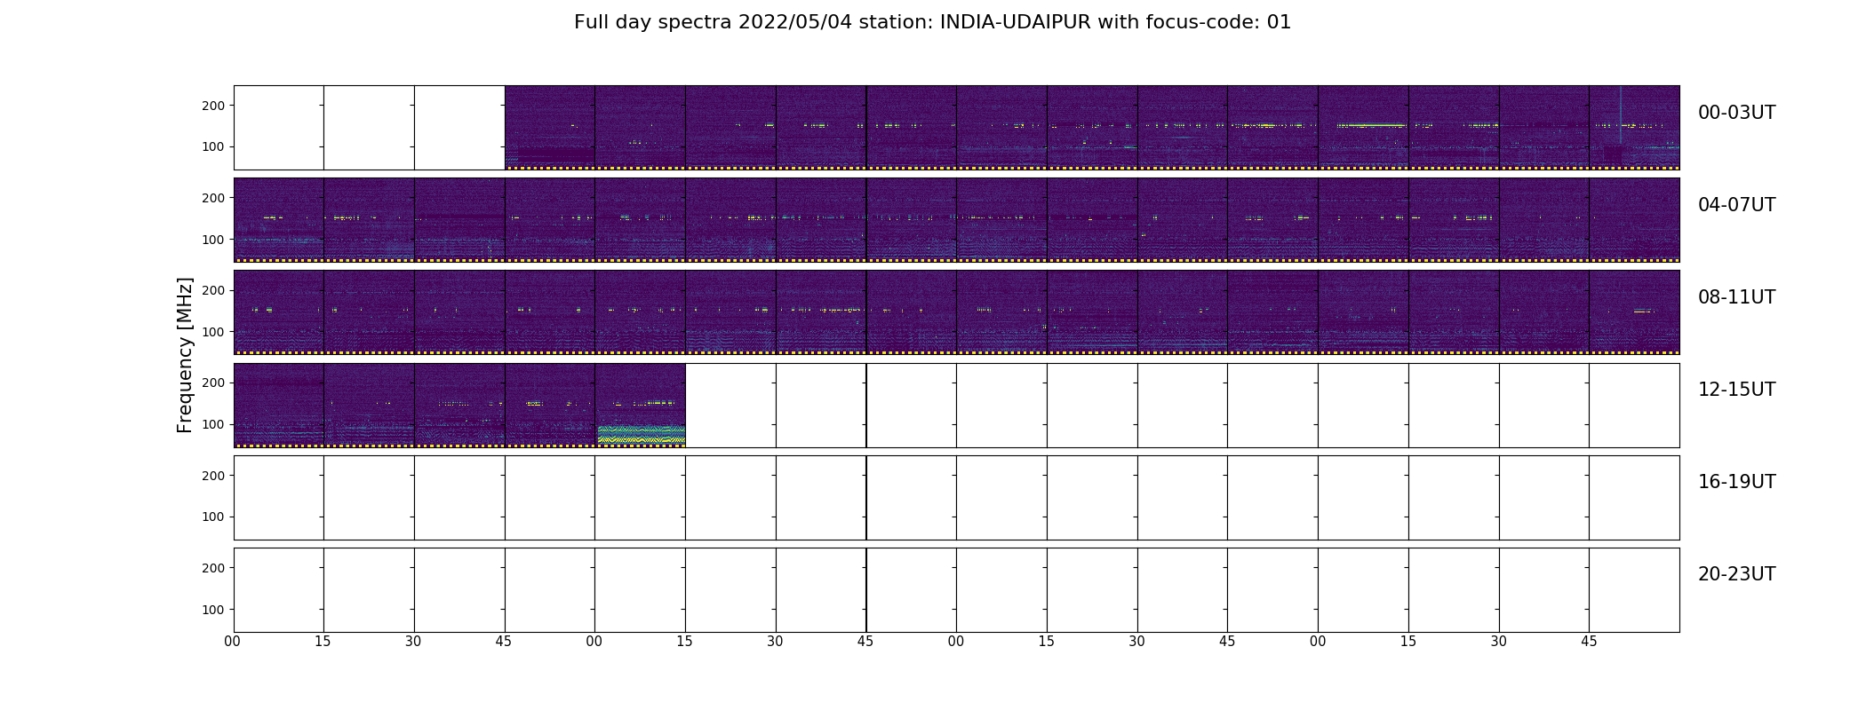This screenshot has width=1866, height=710.
Task: Click the last spectrum panel in 08-11UT row
Action: point(1634,312)
